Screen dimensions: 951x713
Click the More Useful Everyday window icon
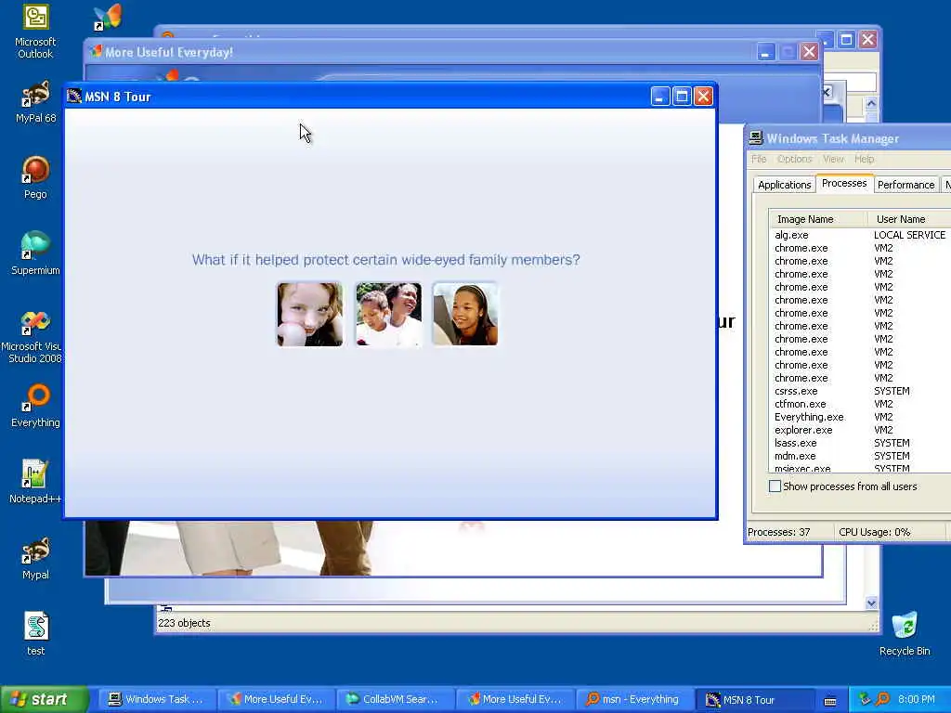pos(96,52)
